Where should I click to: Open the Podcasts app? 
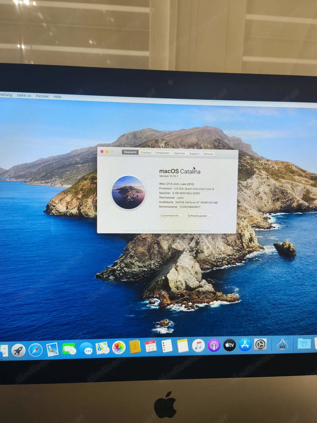pos(214,346)
